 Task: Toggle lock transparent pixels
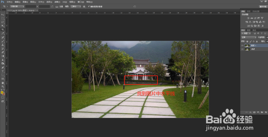pos(247,41)
